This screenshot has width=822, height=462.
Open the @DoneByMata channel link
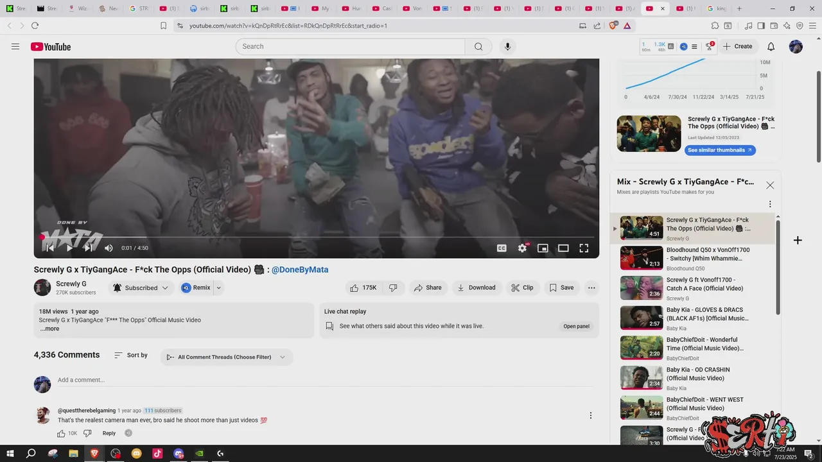[300, 269]
